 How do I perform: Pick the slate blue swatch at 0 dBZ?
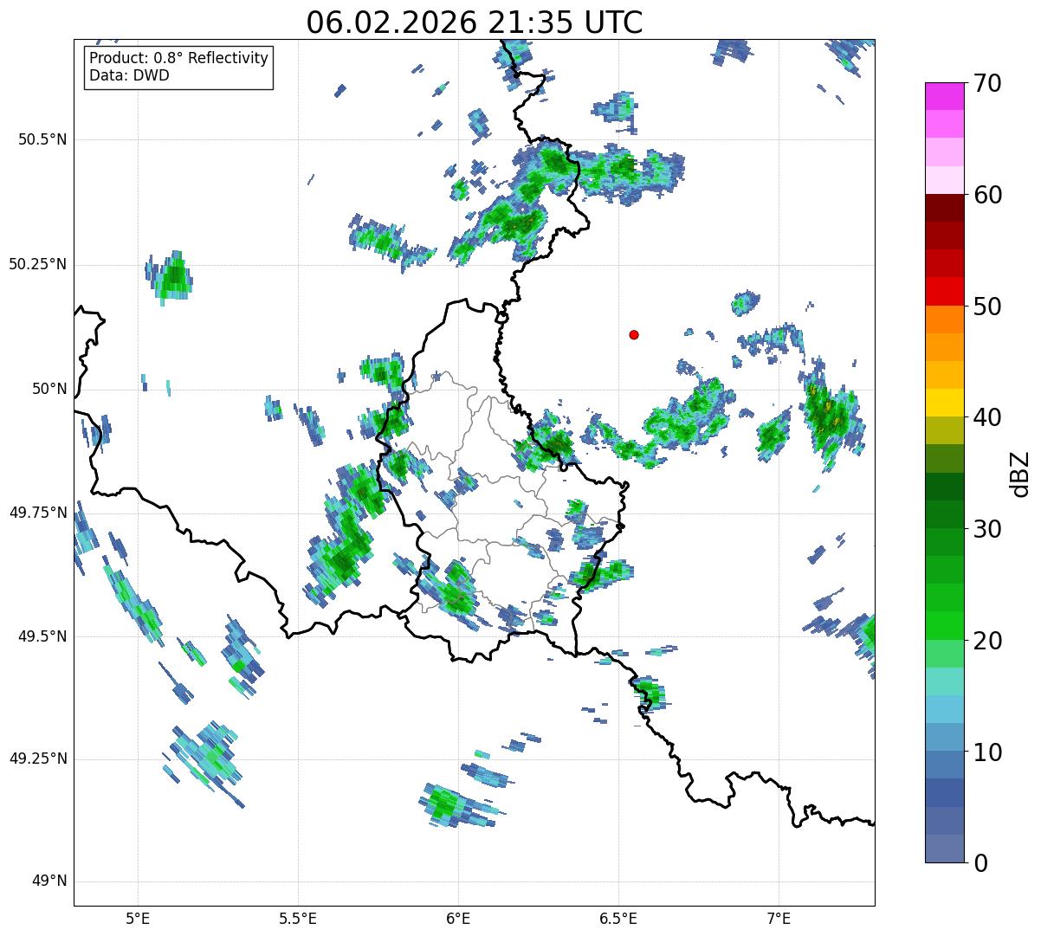pyautogui.click(x=944, y=849)
